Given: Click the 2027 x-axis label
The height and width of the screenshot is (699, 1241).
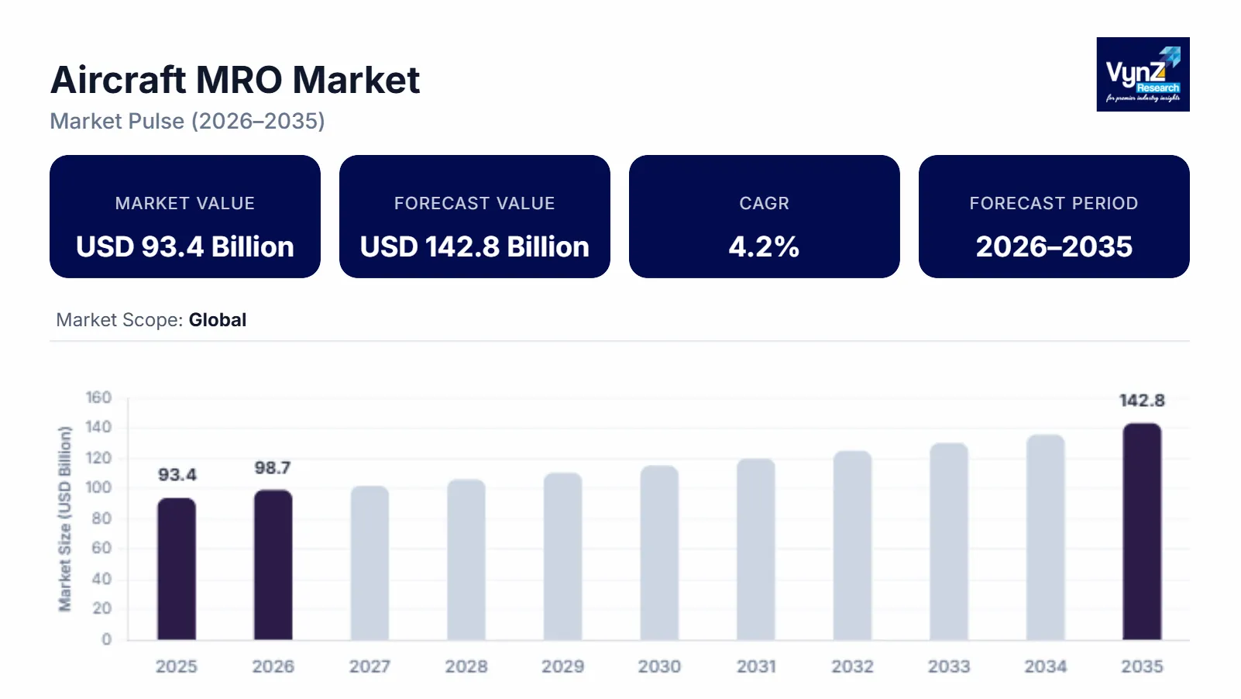Looking at the screenshot, I should pos(370,666).
